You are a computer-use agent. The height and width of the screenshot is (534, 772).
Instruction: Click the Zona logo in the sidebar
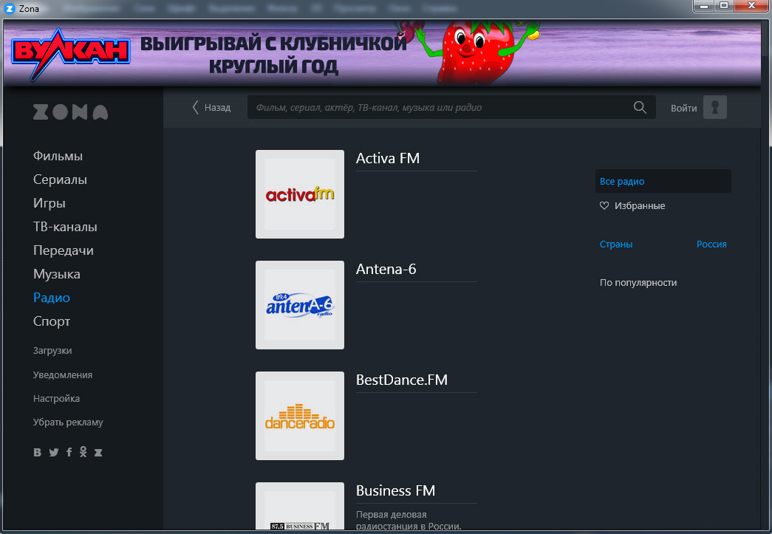pos(70,112)
